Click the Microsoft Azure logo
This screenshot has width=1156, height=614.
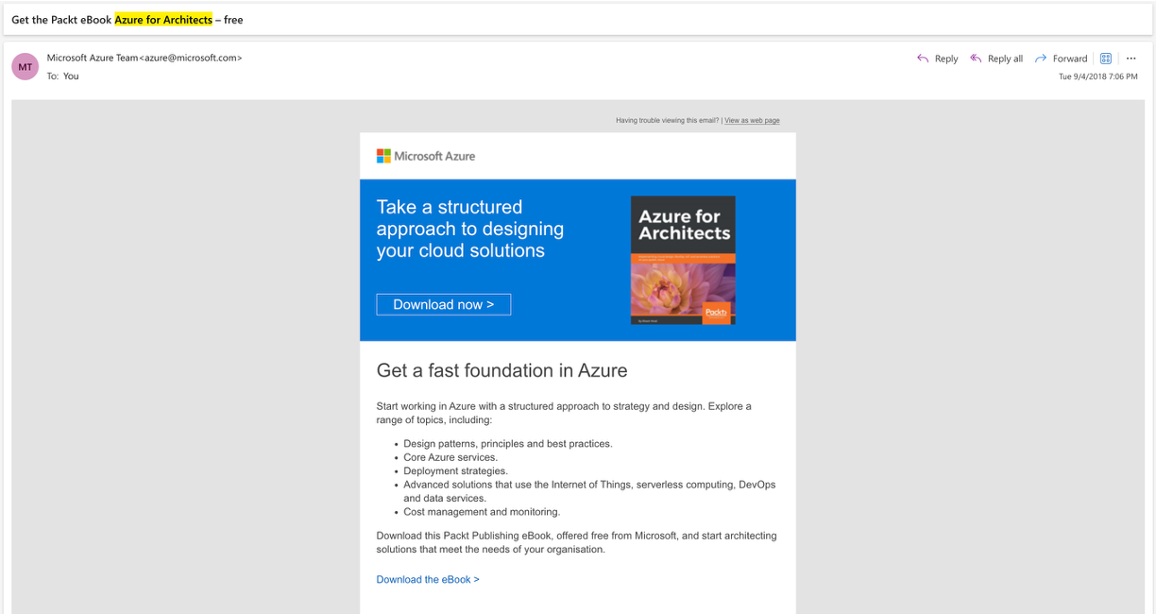pyautogui.click(x=426, y=155)
